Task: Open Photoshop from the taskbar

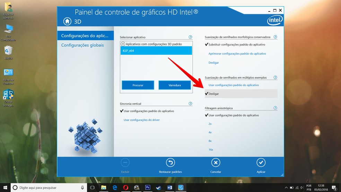Action: [148, 187]
